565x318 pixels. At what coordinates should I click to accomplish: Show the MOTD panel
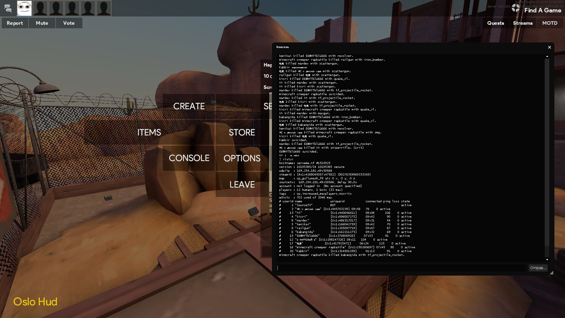(550, 23)
